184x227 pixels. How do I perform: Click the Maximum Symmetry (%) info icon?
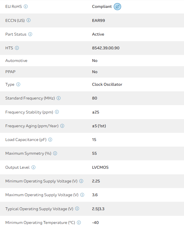click(x=55, y=153)
